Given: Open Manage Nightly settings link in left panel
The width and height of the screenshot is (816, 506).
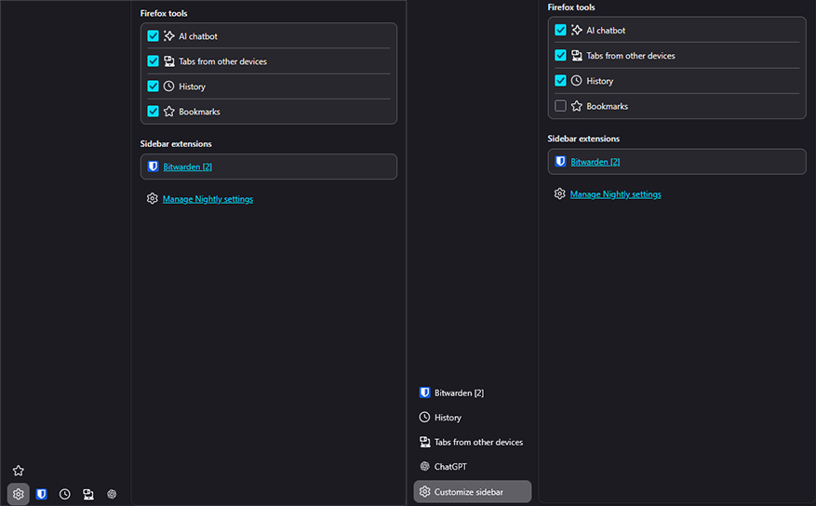Looking at the screenshot, I should tap(207, 199).
